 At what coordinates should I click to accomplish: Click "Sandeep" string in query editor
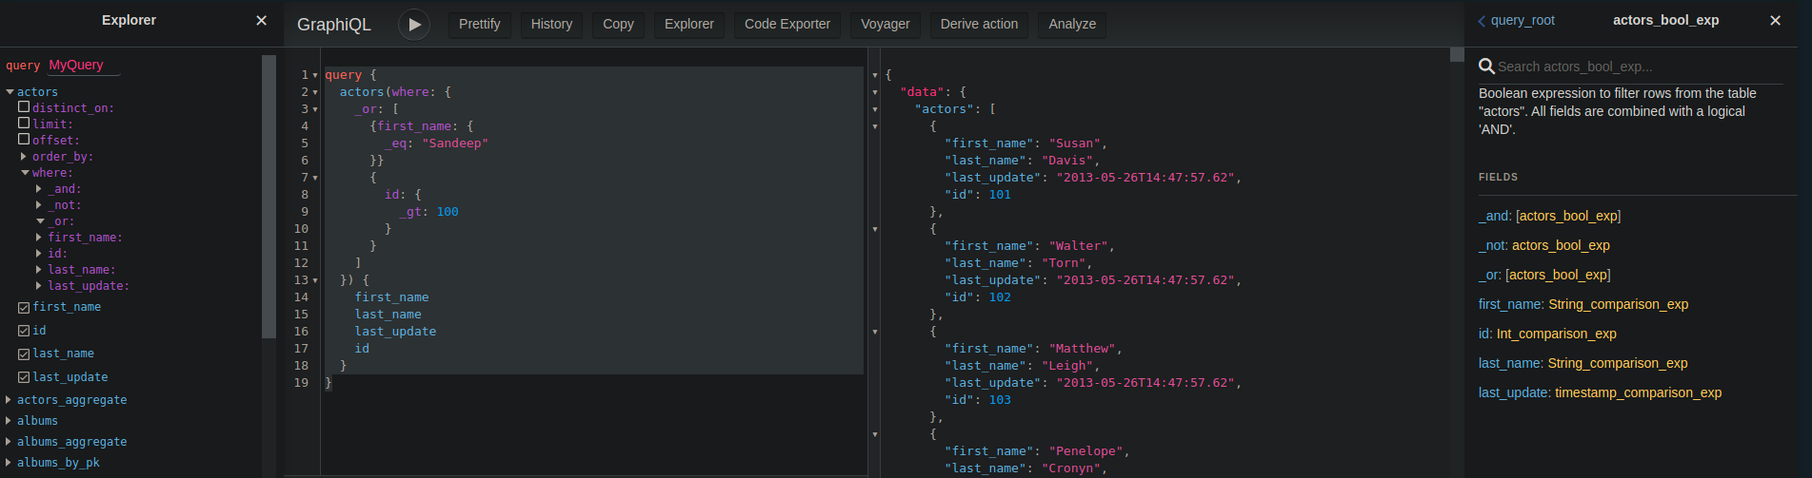click(454, 143)
